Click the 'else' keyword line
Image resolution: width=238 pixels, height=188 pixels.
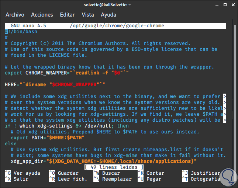(11, 143)
